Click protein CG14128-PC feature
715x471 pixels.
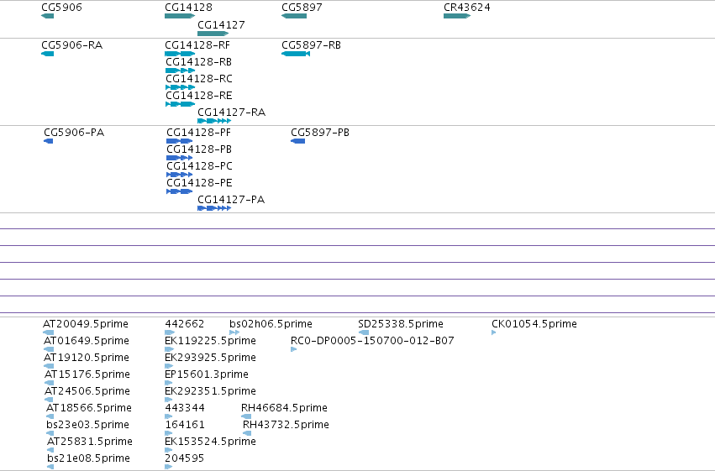180,175
